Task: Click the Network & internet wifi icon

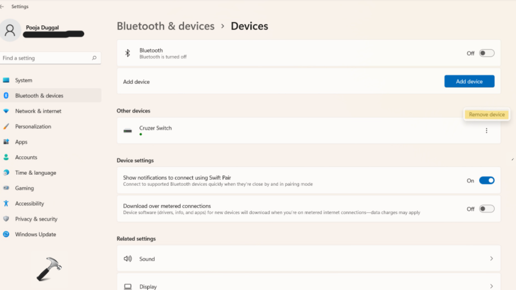Action: click(6, 111)
